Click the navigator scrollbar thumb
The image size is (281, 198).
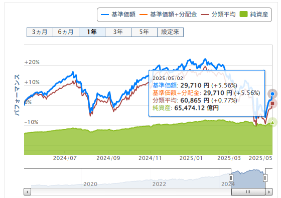(248, 192)
